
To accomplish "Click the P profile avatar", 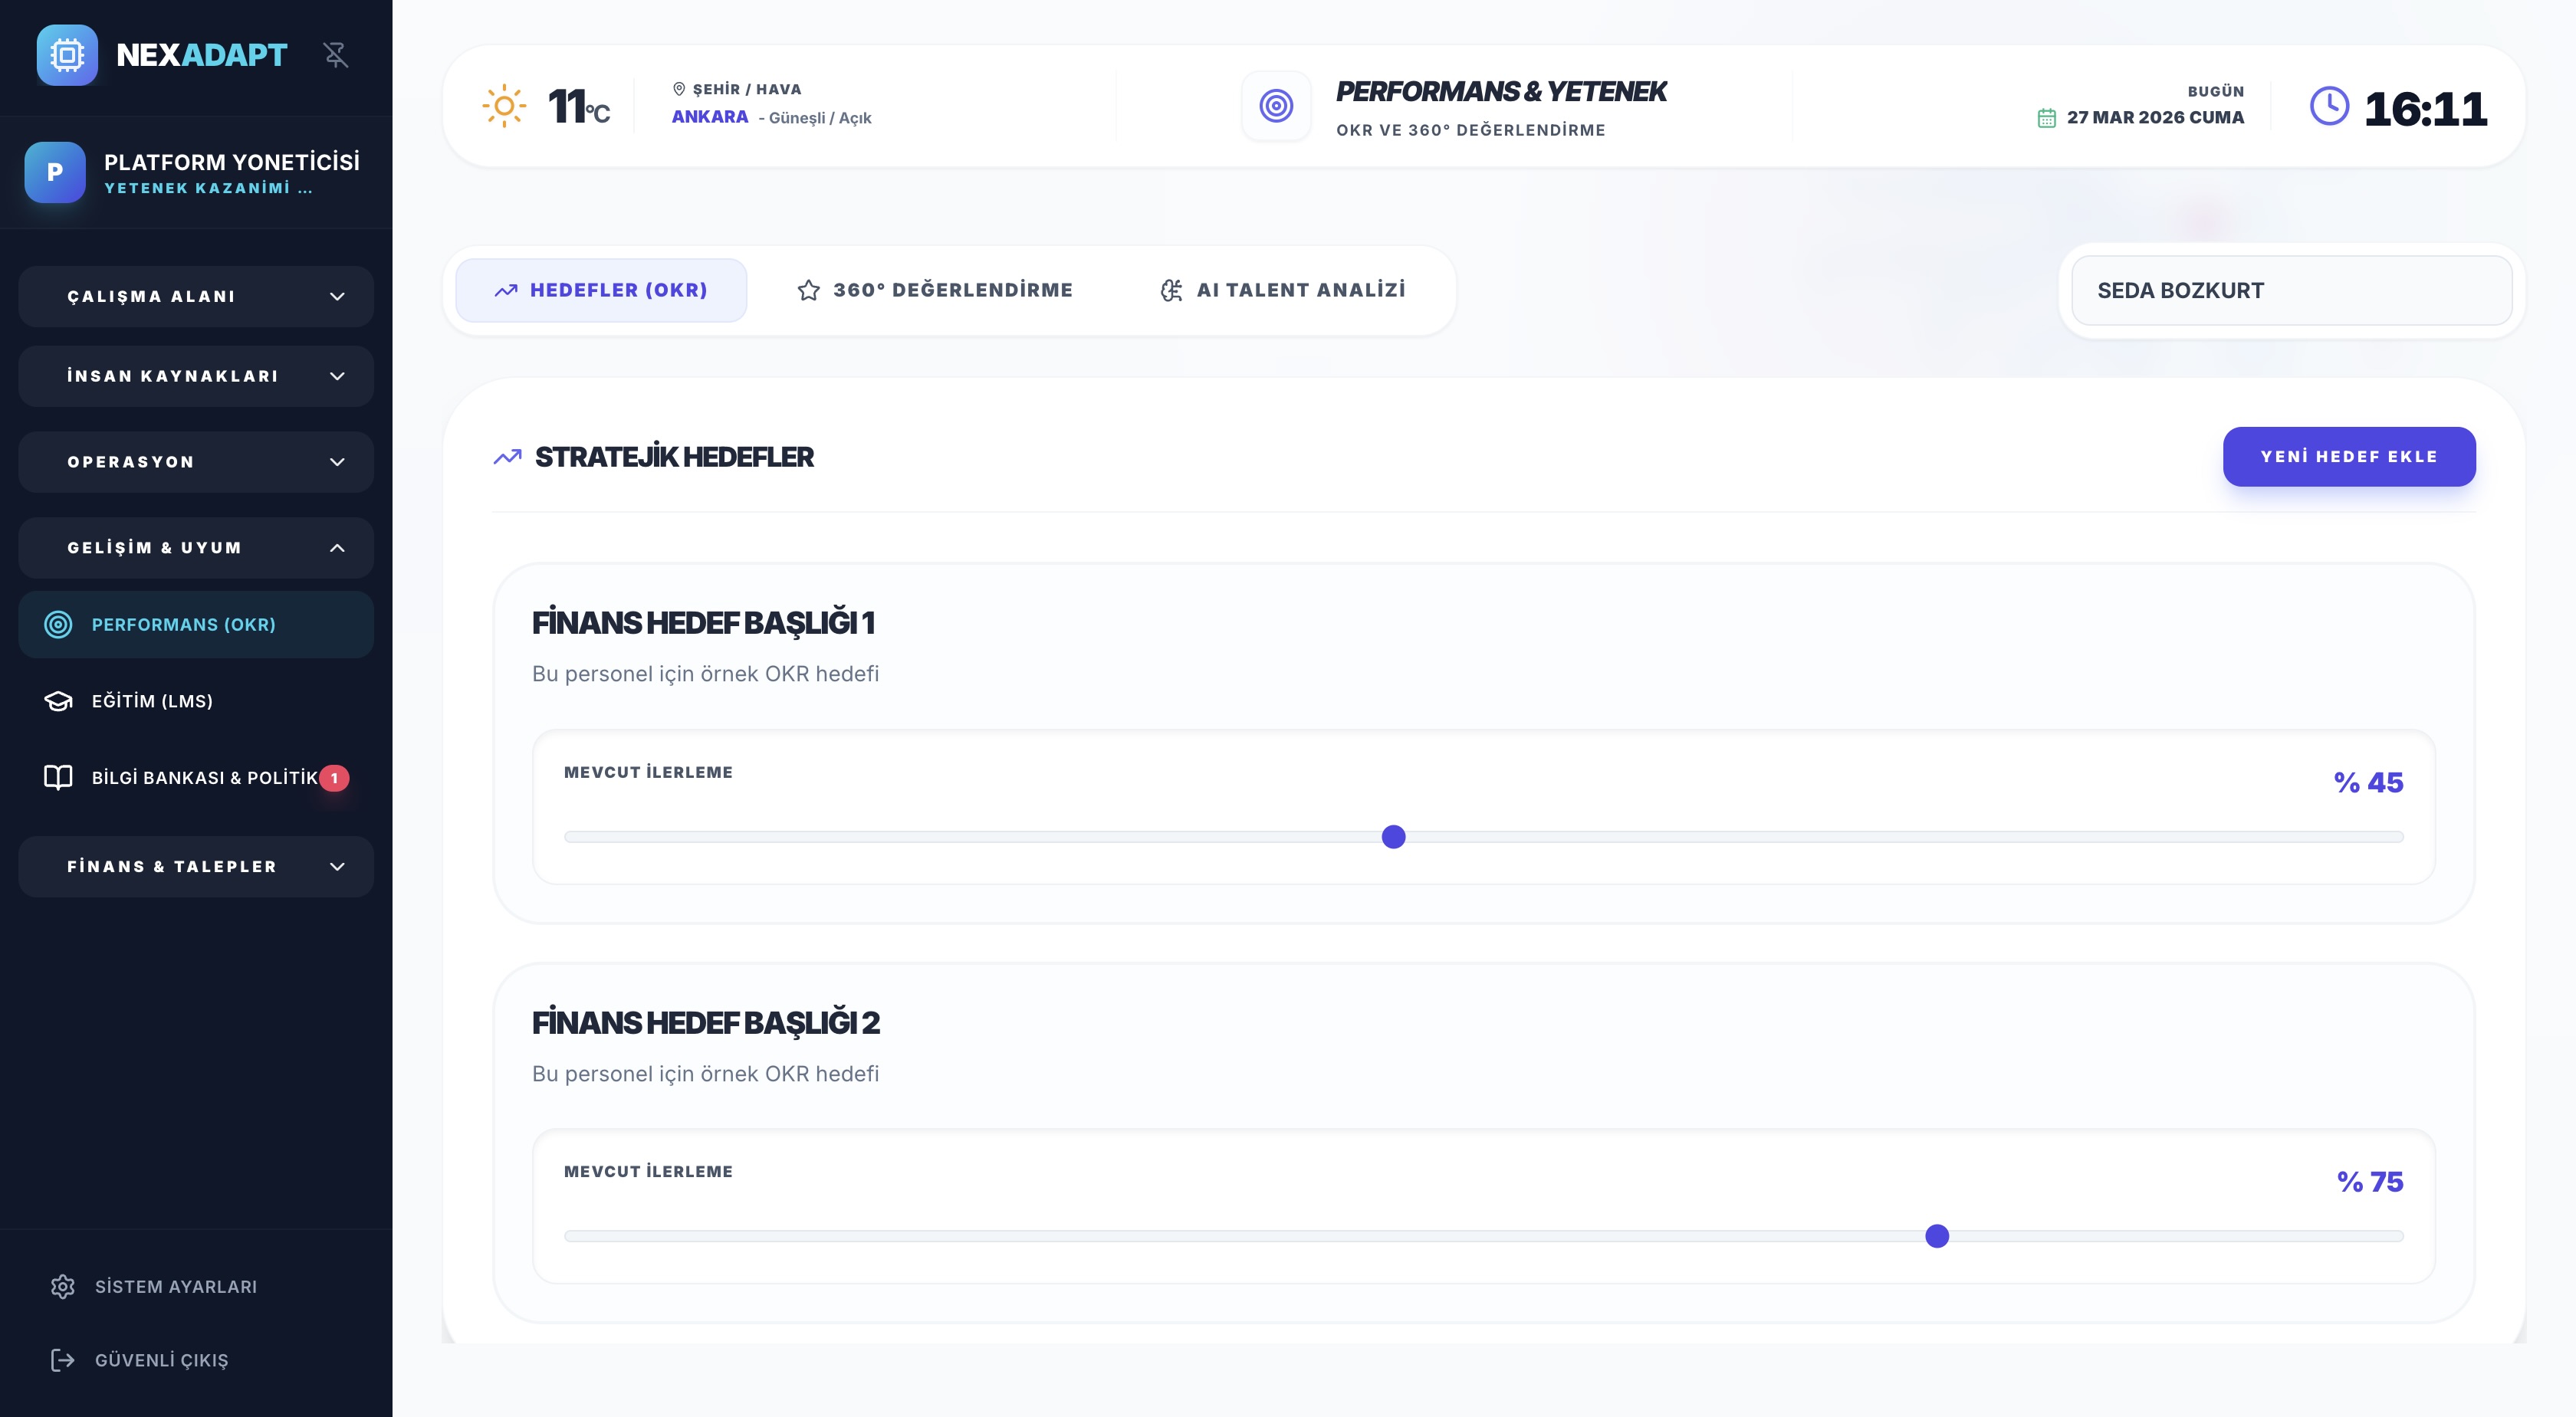I will tap(55, 172).
